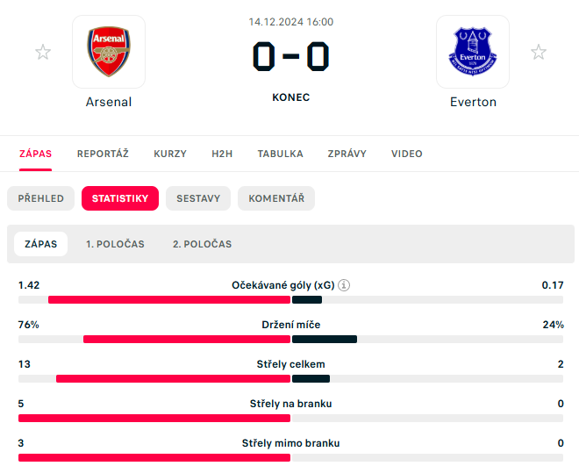This screenshot has width=579, height=466.
Task: Toggle stats to 1. POLOČAS
Action: (115, 244)
